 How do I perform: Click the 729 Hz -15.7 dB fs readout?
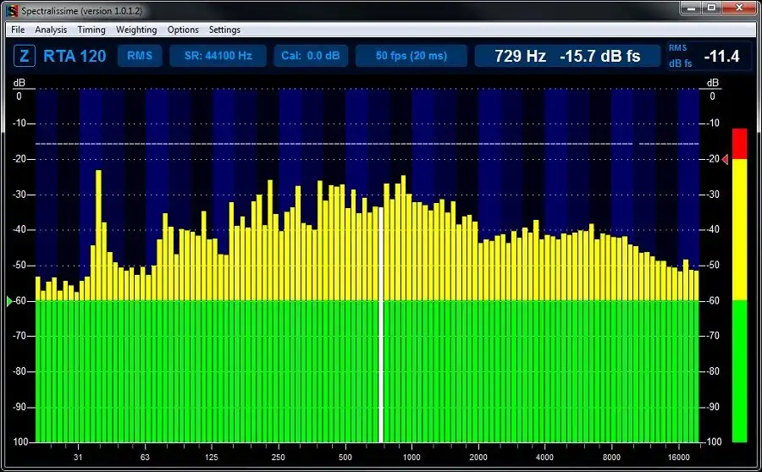567,57
